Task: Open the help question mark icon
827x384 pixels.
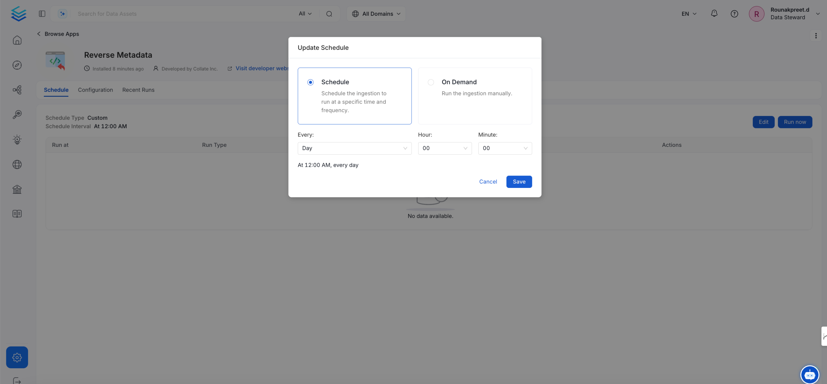Action: [x=734, y=14]
